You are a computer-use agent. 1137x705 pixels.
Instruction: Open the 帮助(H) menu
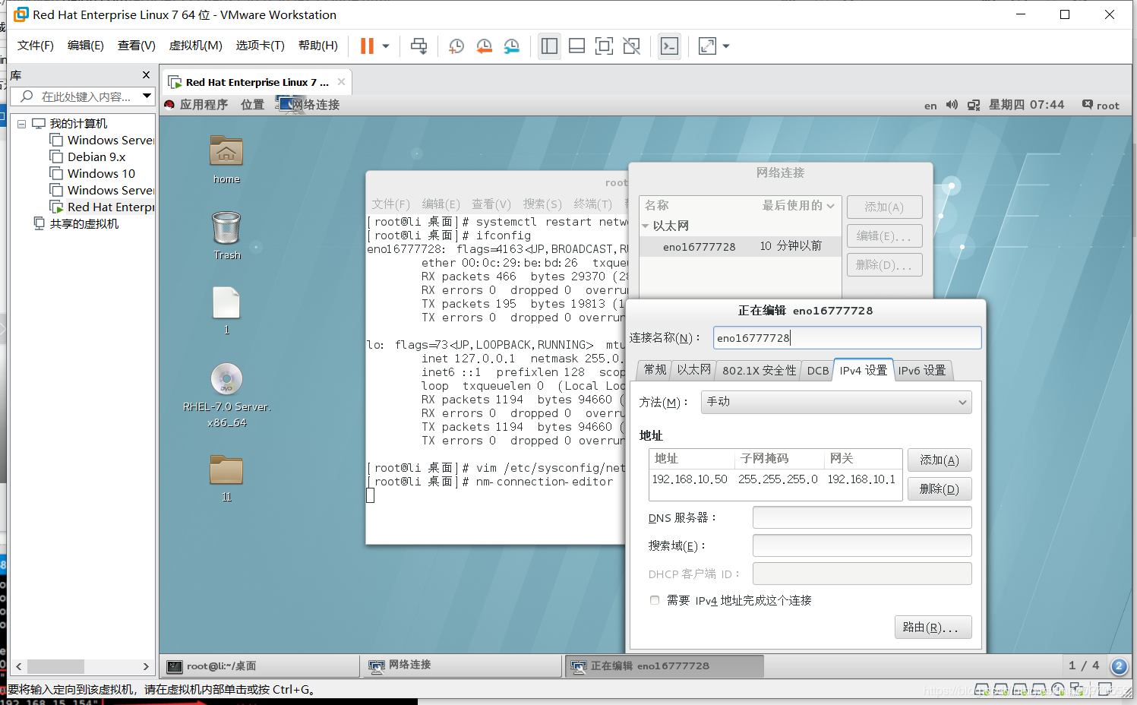tap(318, 46)
